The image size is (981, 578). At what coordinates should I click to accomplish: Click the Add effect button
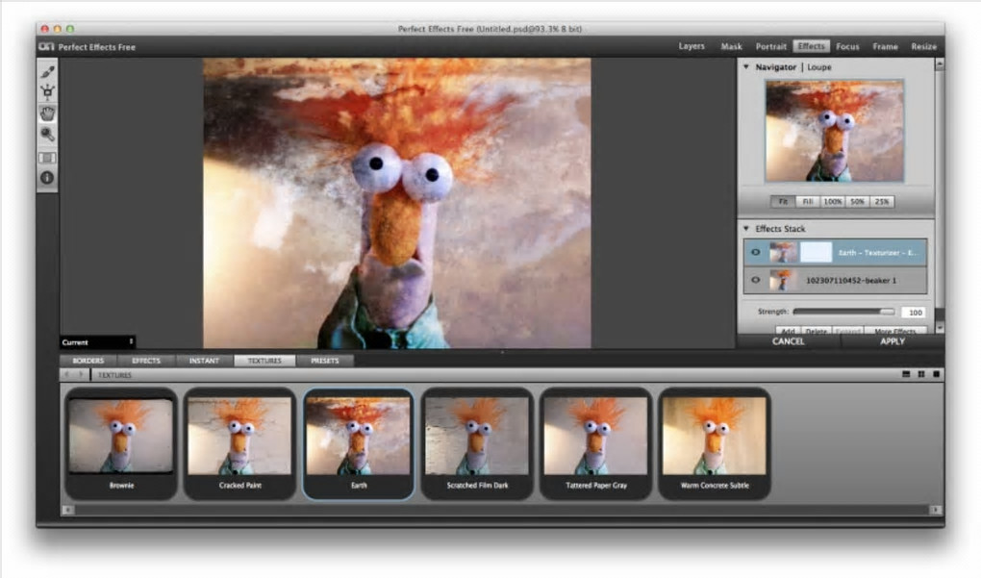tap(789, 331)
